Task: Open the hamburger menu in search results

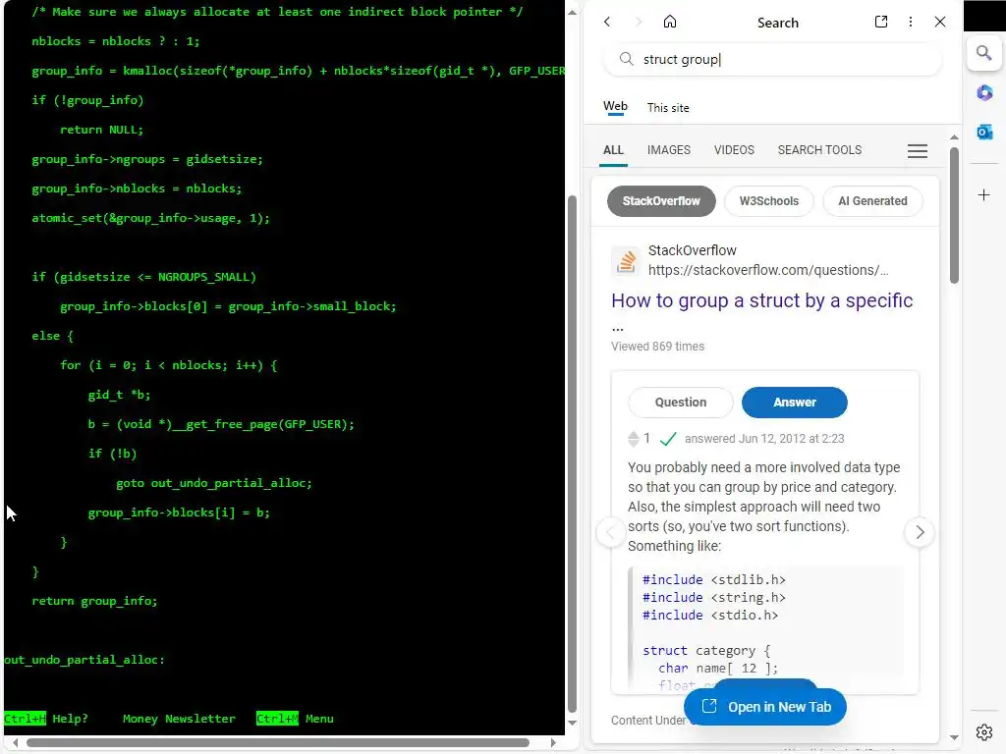Action: point(917,150)
